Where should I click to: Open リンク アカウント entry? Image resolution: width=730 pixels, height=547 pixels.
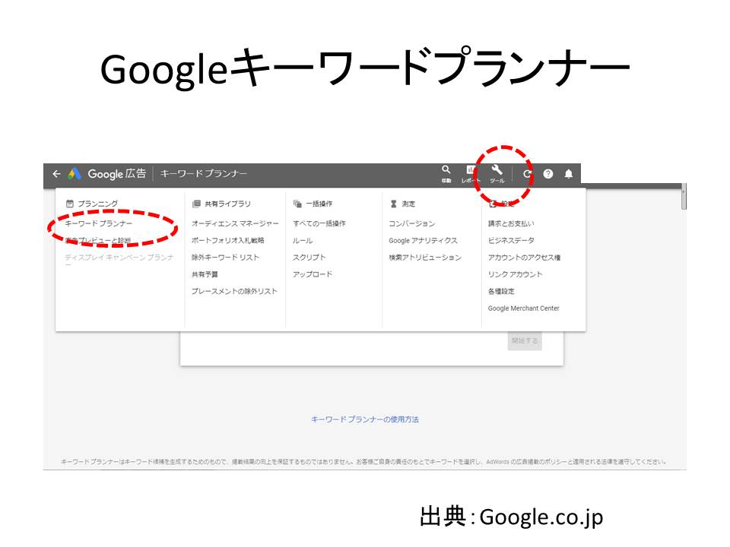tap(516, 274)
